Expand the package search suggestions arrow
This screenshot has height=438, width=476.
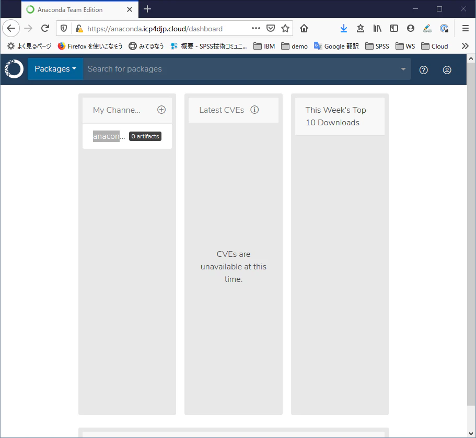tap(403, 69)
